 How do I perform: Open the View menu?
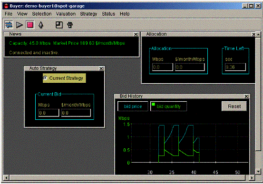pyautogui.click(x=22, y=14)
